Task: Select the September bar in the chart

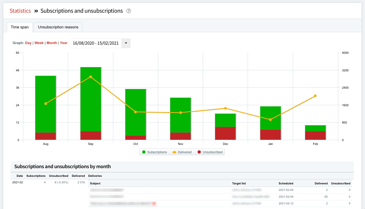Action: [x=90, y=103]
